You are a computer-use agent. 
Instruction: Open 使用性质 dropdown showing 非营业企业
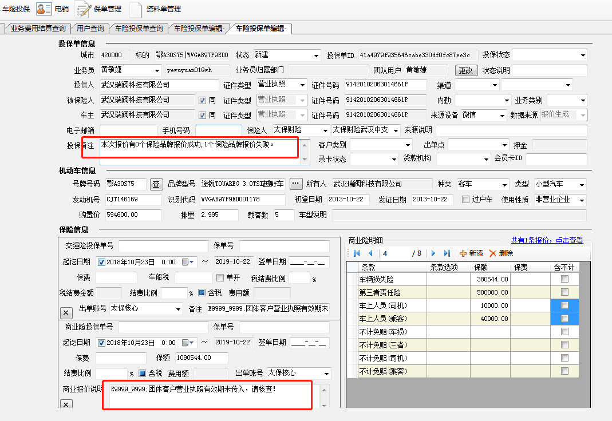point(582,200)
